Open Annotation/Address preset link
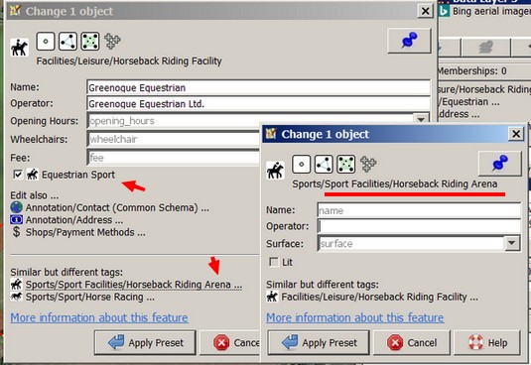 [x=74, y=220]
